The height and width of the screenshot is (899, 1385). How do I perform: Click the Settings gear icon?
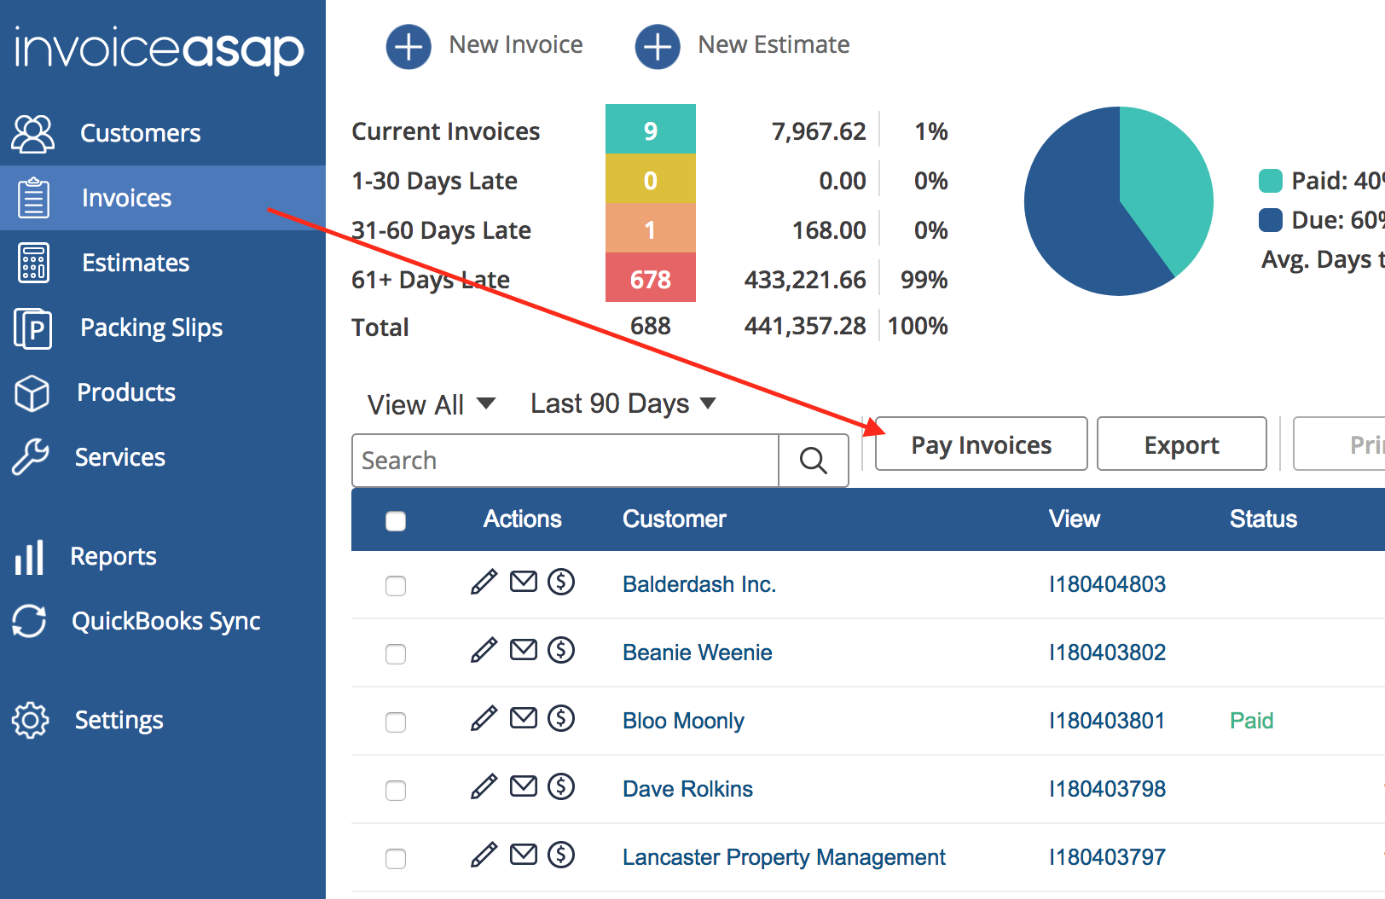point(31,721)
